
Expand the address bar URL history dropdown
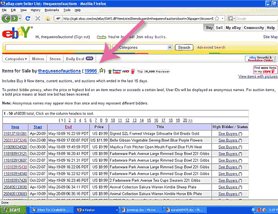[222, 19]
